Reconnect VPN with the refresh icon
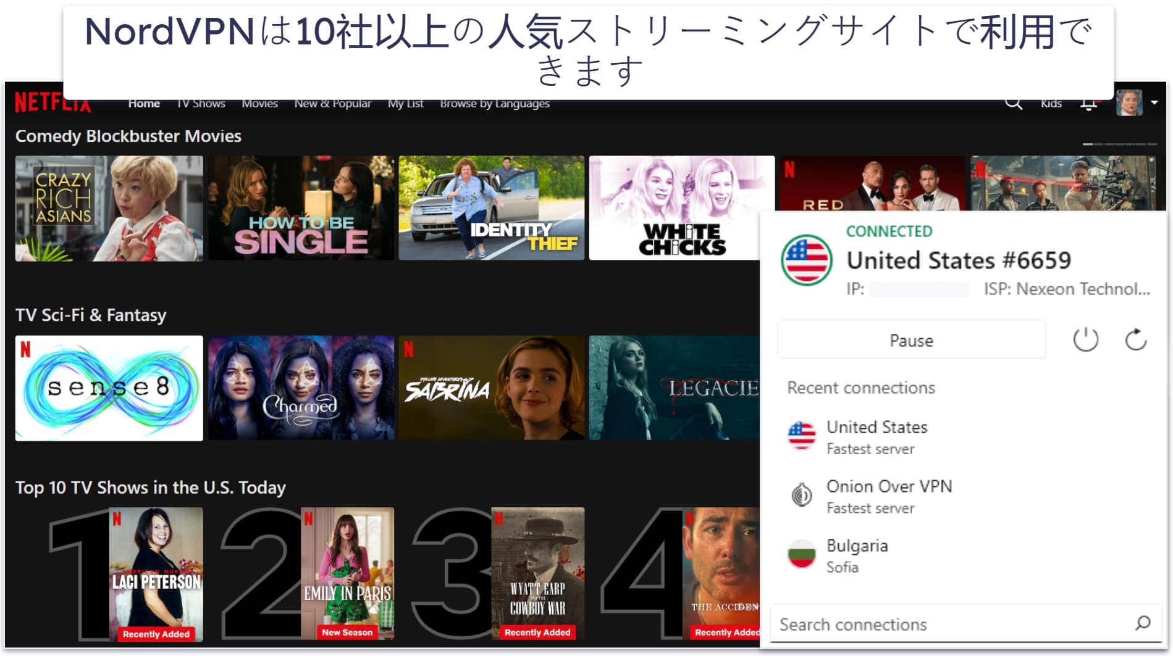The height and width of the screenshot is (656, 1173). 1135,340
